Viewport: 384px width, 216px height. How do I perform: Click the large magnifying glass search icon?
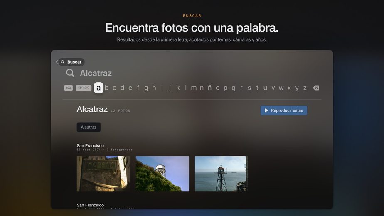pos(70,73)
